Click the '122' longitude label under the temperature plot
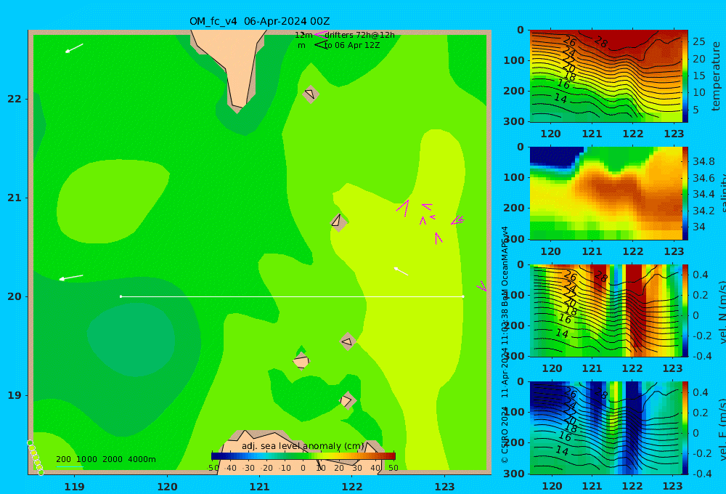This screenshot has width=726, height=494. (x=633, y=134)
